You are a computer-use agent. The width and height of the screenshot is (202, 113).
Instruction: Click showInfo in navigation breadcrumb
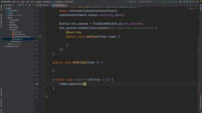pos(69,2)
